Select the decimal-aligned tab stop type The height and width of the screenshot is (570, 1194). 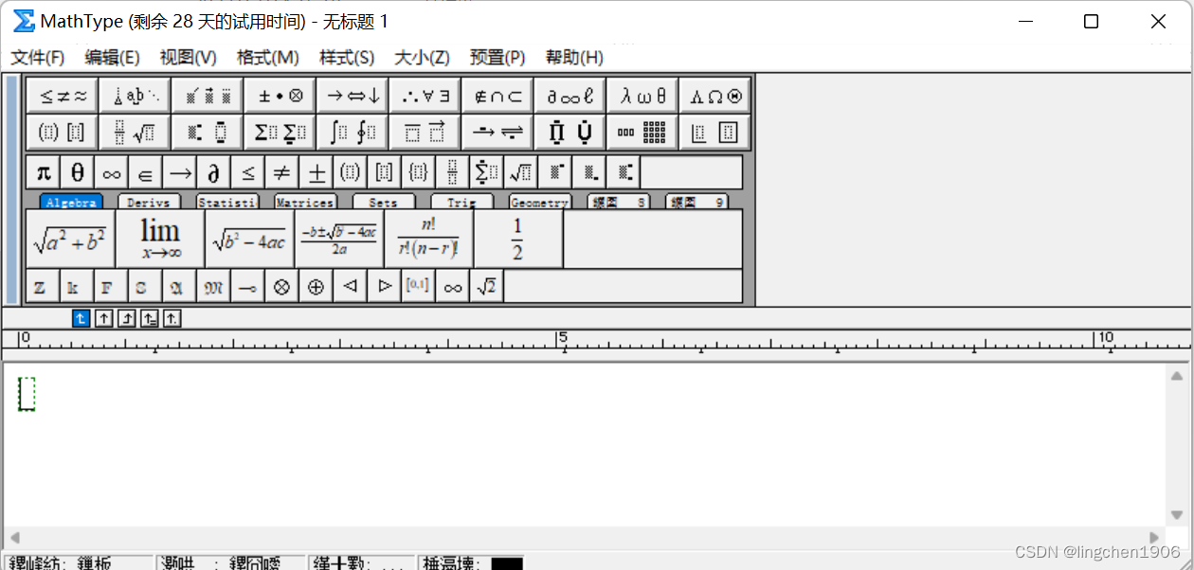pyautogui.click(x=172, y=319)
